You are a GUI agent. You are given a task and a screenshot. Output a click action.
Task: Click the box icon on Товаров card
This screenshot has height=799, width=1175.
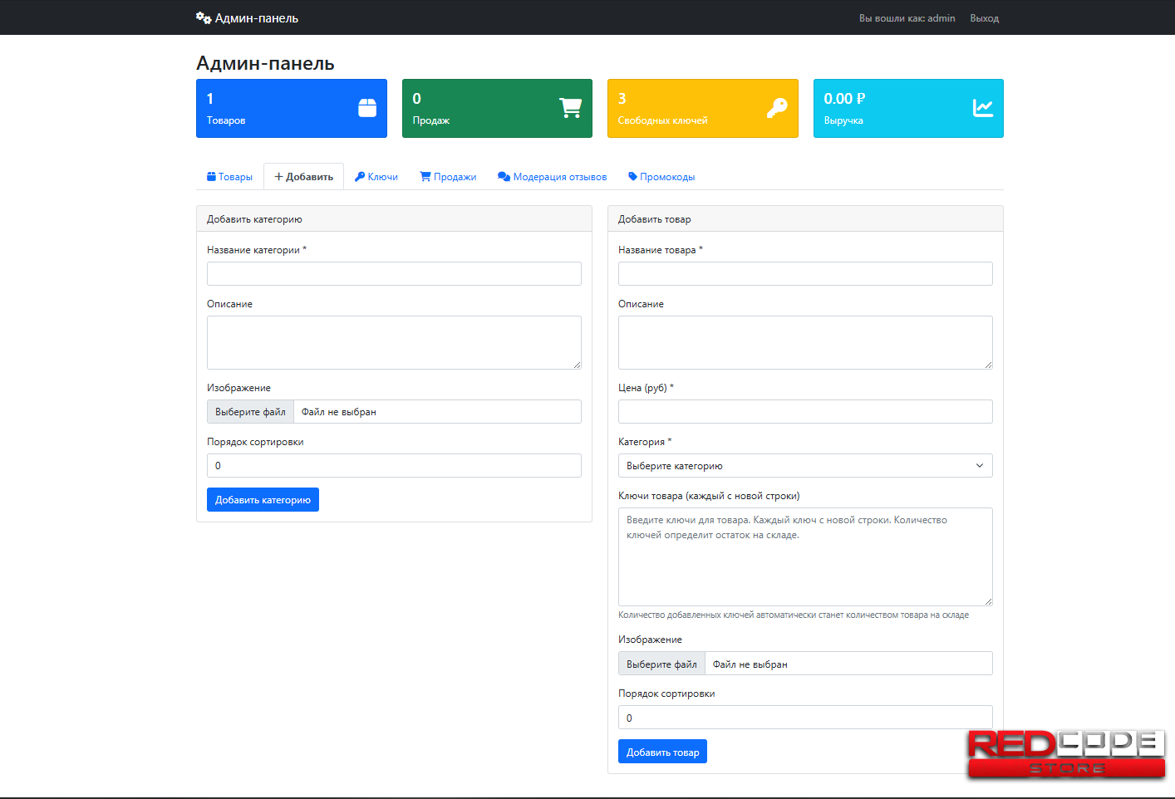366,108
